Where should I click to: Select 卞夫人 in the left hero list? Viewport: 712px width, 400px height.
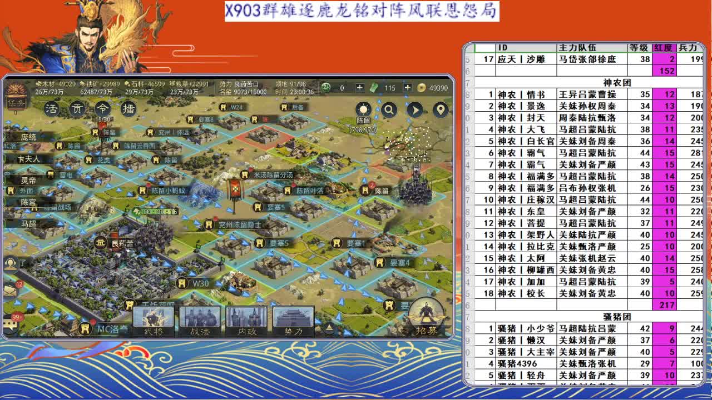tap(29, 159)
